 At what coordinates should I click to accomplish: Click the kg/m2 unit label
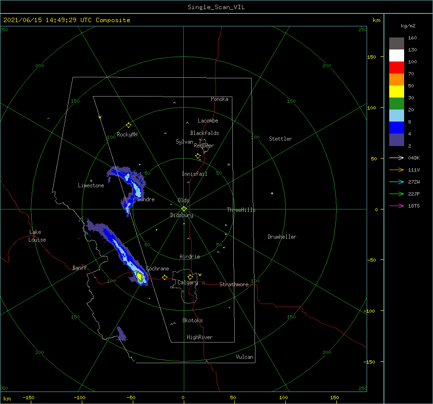tap(408, 26)
